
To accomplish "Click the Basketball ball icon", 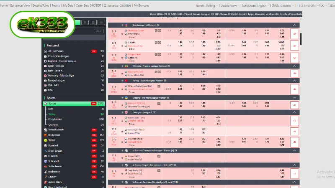I will [46, 135].
